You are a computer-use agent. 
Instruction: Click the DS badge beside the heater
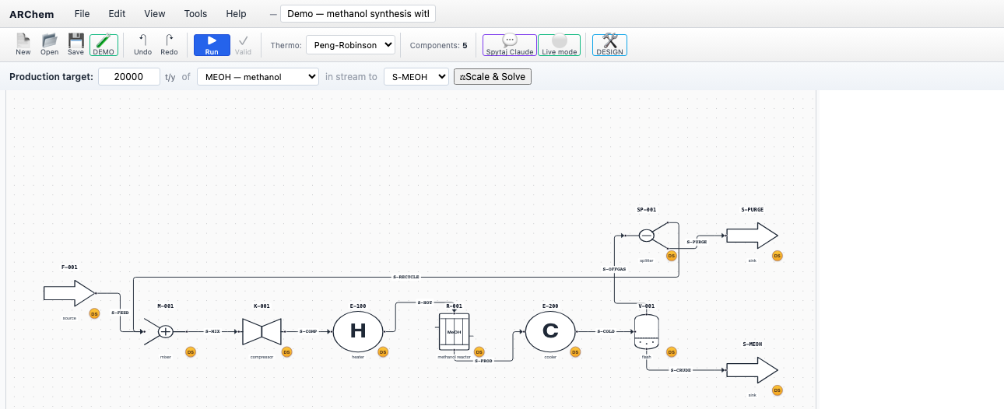tap(383, 352)
